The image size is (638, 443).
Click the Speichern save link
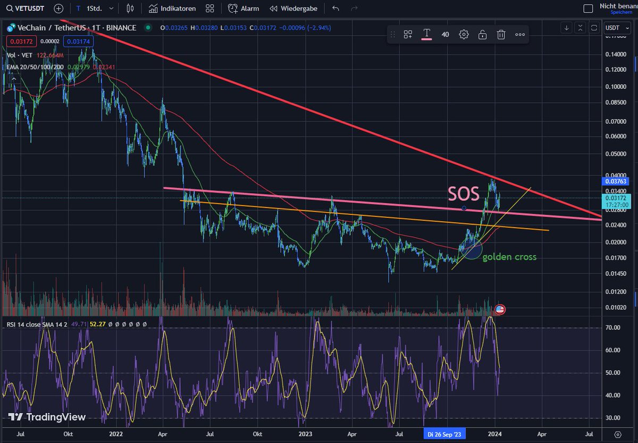tap(621, 12)
